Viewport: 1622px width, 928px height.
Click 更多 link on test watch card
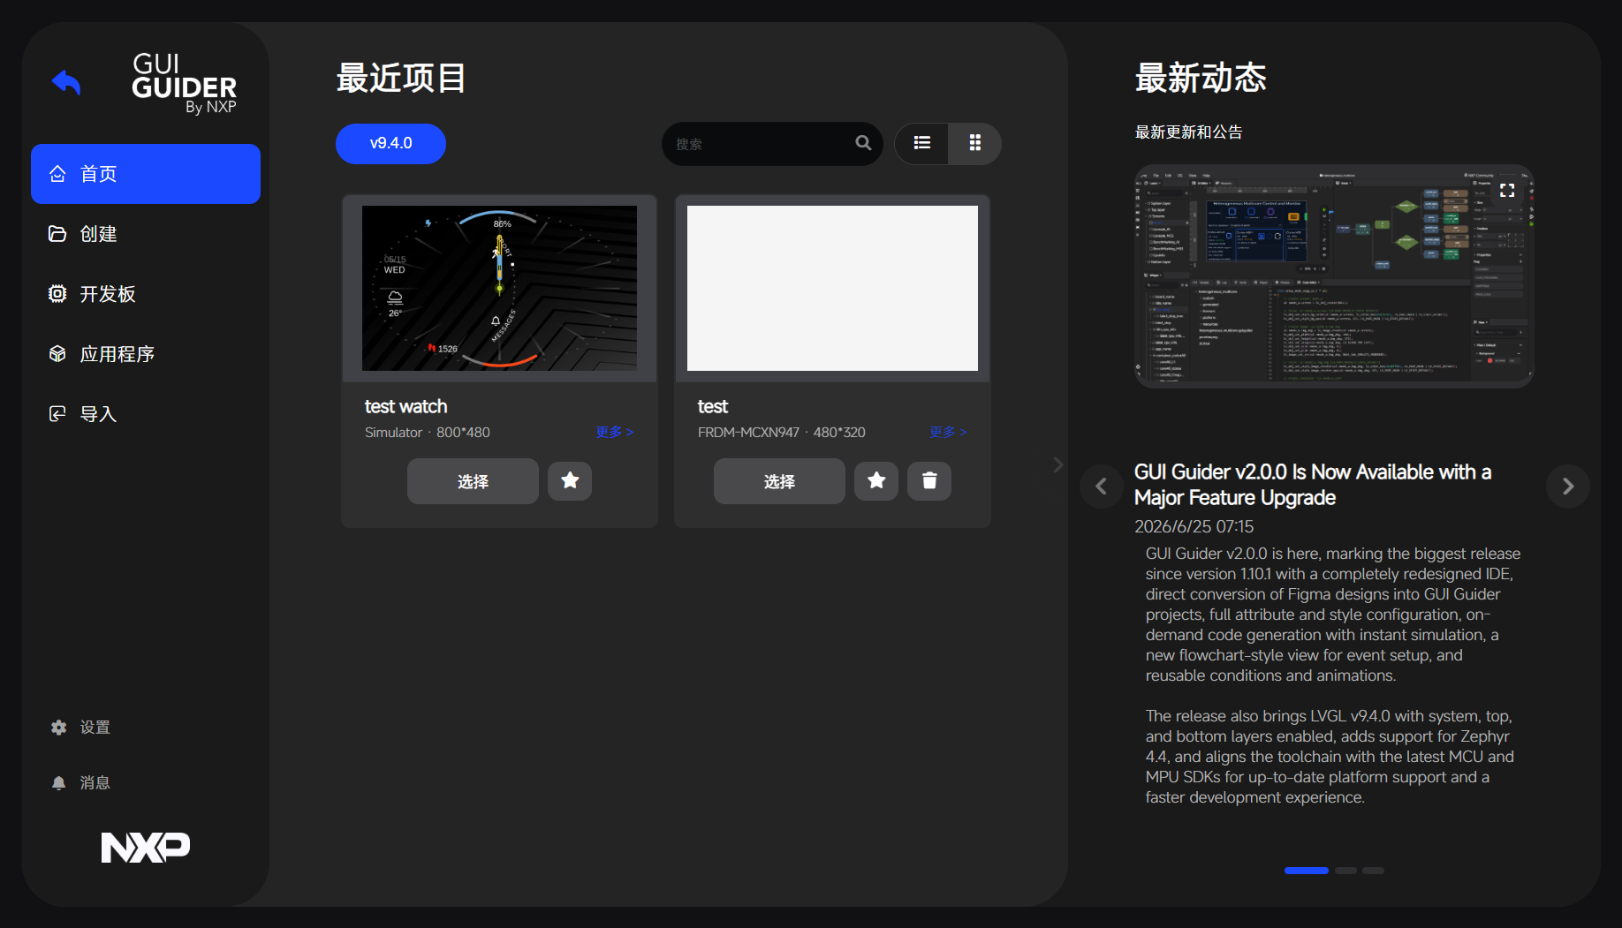pyautogui.click(x=615, y=432)
